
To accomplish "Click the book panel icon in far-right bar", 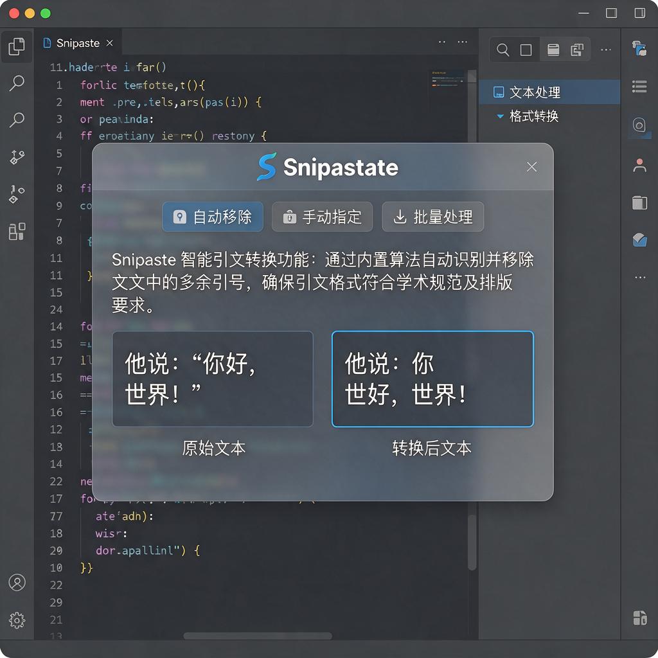I will (x=639, y=202).
